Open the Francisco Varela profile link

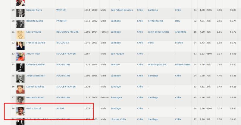[x=36, y=43]
